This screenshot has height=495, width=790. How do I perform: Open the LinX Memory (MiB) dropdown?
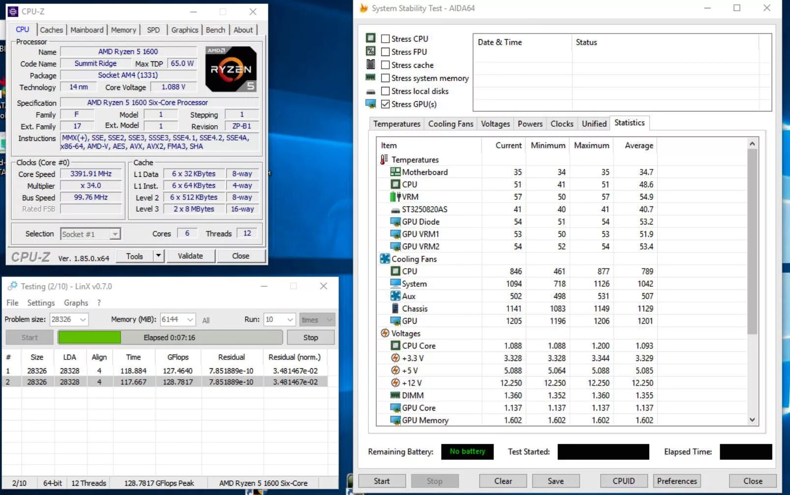point(190,319)
